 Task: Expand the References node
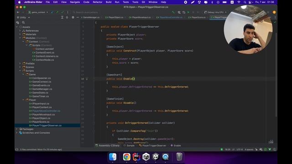click(x=20, y=31)
